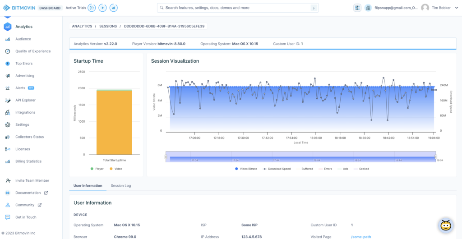
Task: Click the SESSIONS breadcrumb
Action: point(108,26)
